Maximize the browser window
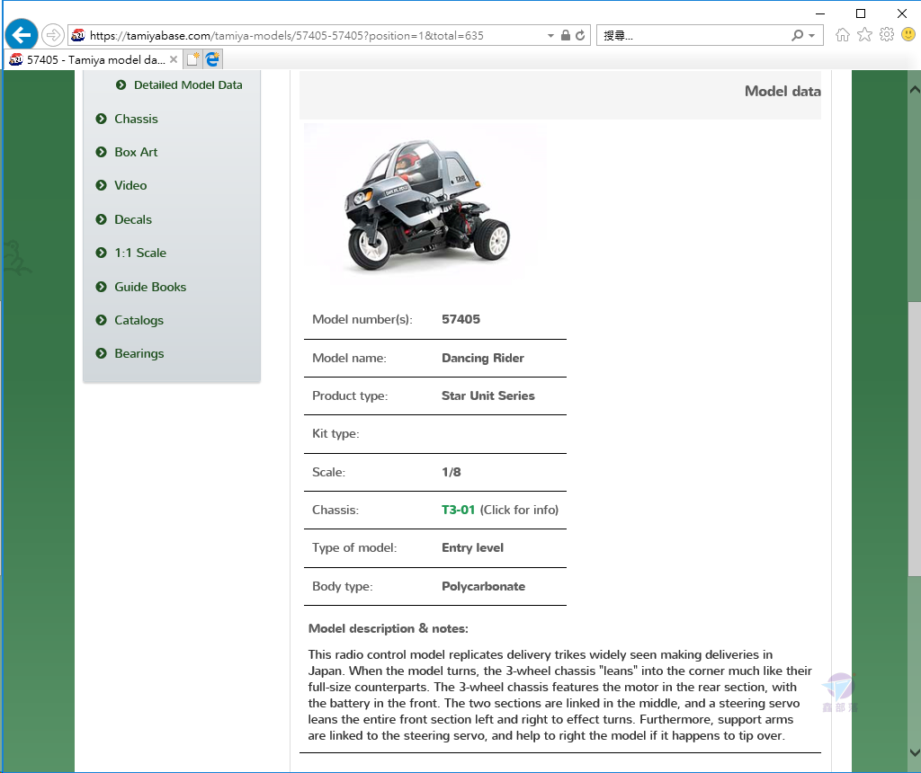Viewport: 921px width, 773px height. (861, 13)
